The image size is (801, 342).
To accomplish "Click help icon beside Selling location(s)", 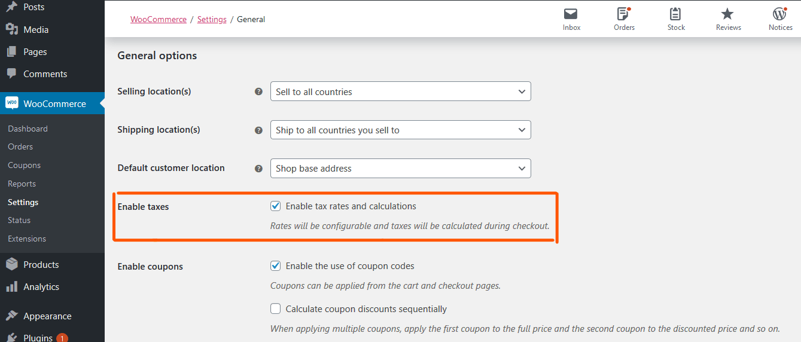I will tap(258, 92).
